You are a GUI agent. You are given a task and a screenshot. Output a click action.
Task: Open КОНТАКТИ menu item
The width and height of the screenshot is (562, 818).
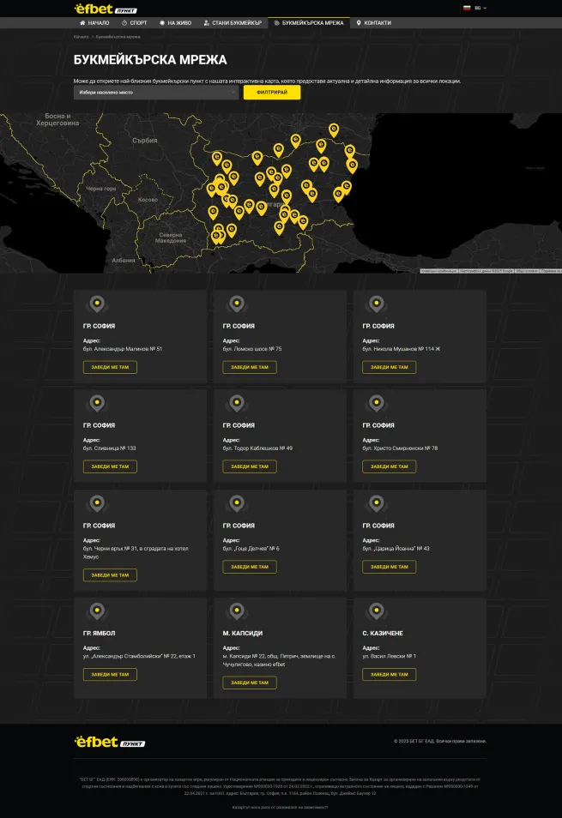pyautogui.click(x=373, y=23)
